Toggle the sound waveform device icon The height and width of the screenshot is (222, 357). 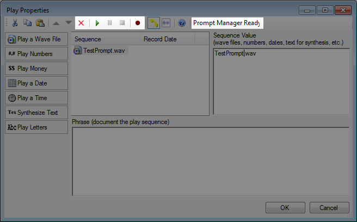point(166,23)
